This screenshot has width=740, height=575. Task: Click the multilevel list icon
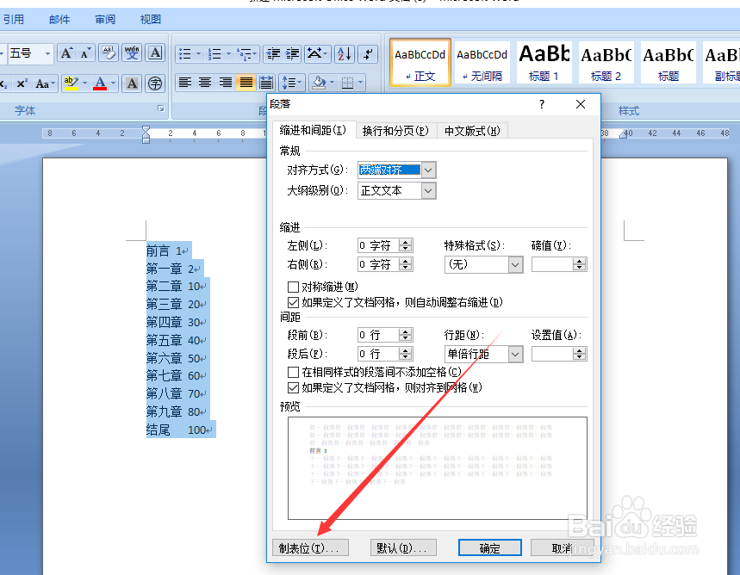pyautogui.click(x=245, y=54)
